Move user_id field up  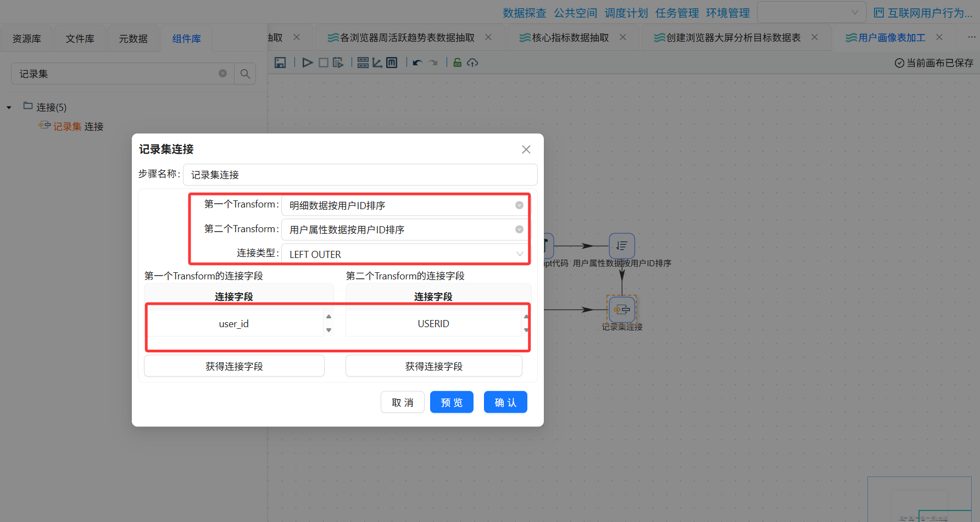tap(328, 317)
